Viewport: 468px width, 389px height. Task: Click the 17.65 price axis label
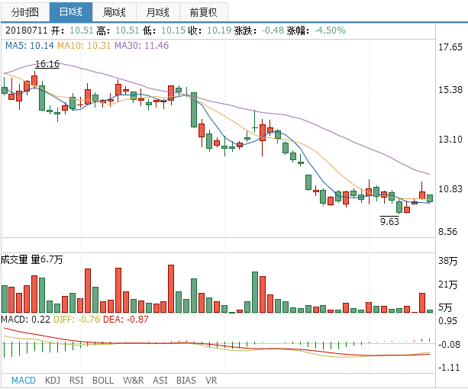[x=450, y=47]
